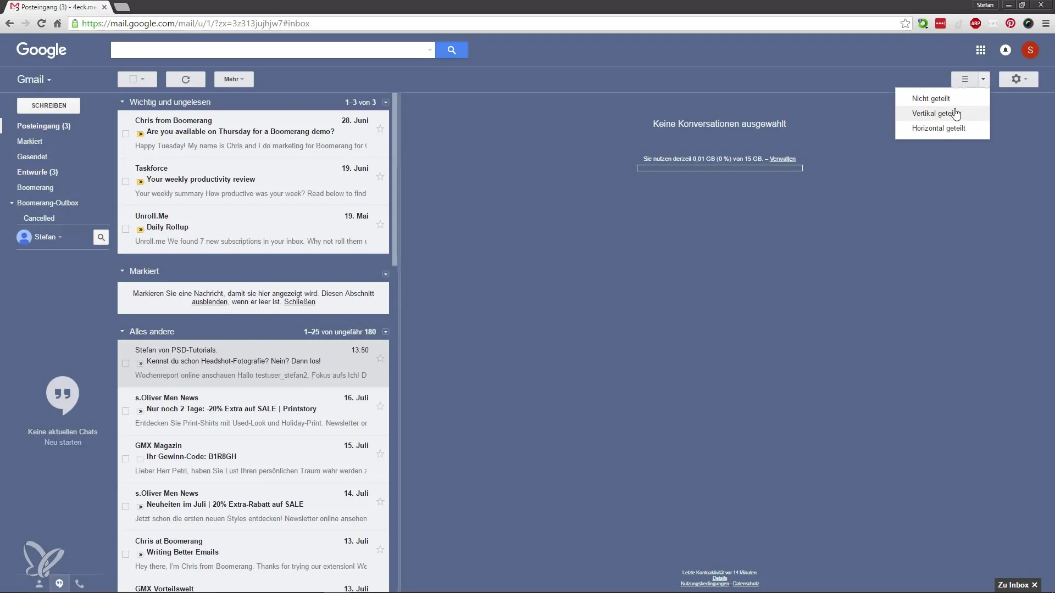Bookmark this page with the star icon
The width and height of the screenshot is (1055, 593).
point(905,24)
